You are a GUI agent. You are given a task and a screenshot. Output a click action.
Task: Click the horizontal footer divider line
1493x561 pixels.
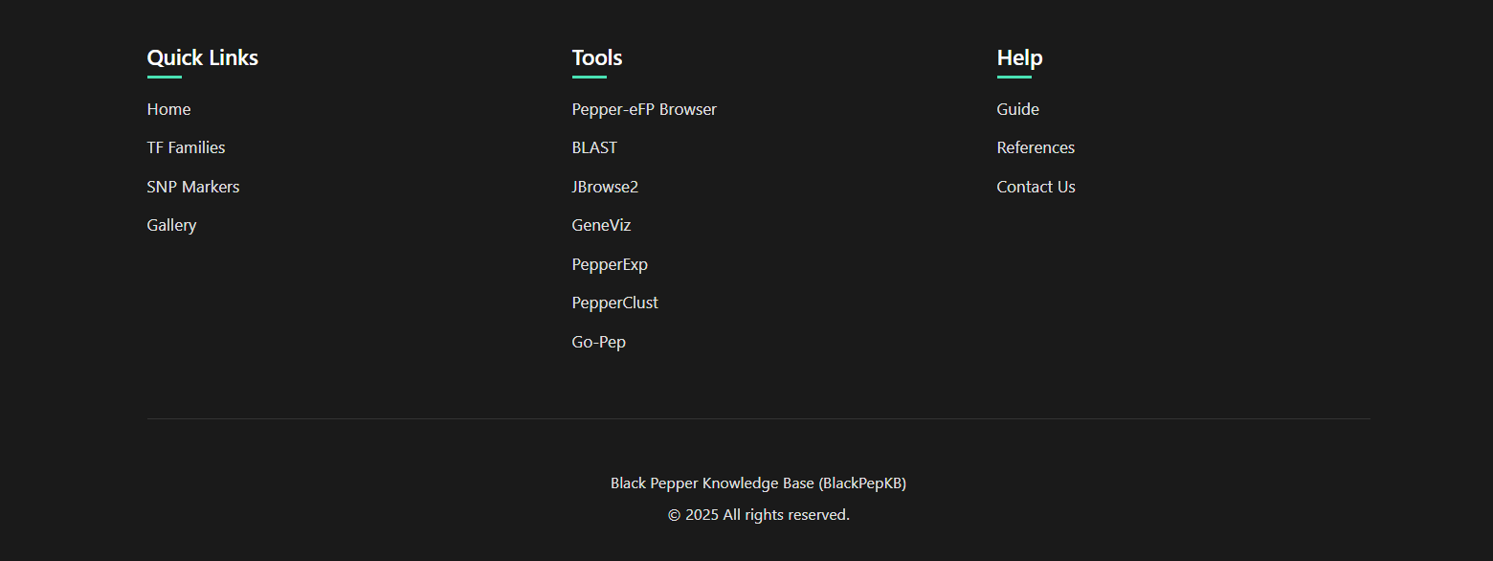click(758, 418)
